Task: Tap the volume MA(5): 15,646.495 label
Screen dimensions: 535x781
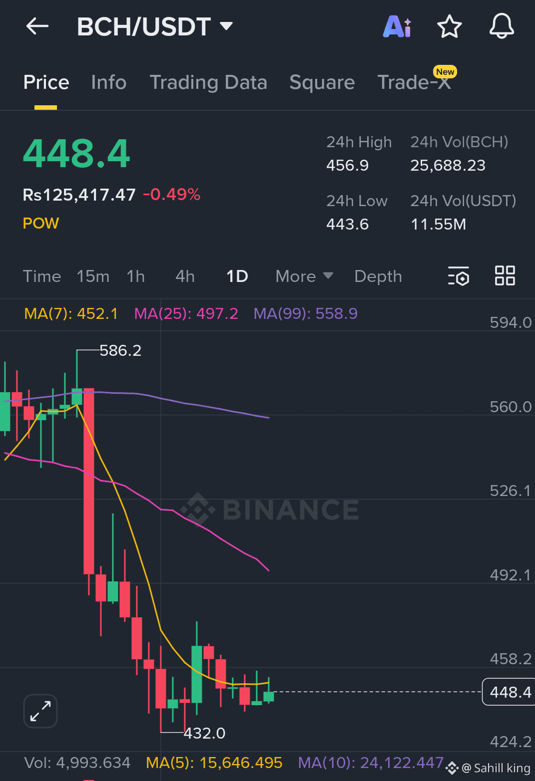Action: tap(214, 763)
